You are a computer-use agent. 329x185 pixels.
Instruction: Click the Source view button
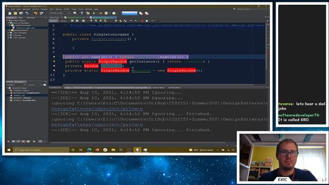[53, 21]
